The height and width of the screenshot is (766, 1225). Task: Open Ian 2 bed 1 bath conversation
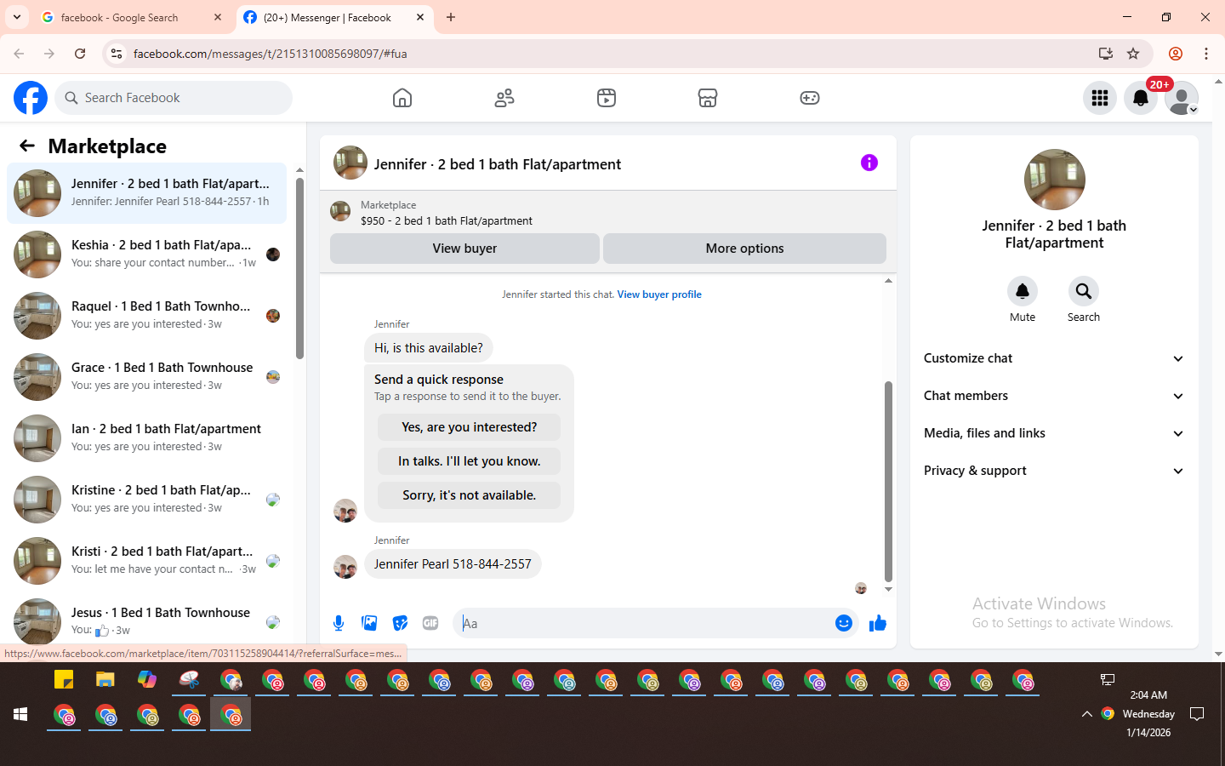pos(146,438)
